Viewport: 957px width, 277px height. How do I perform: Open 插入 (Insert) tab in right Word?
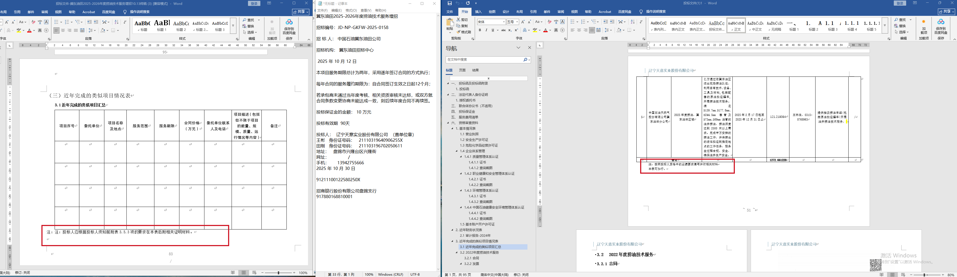478,12
